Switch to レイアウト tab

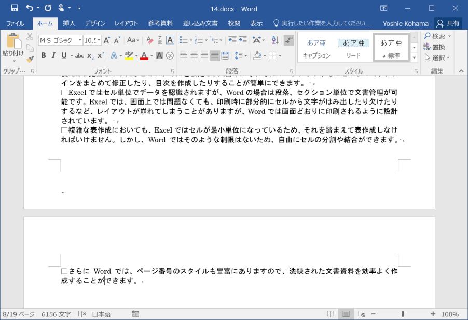click(126, 23)
